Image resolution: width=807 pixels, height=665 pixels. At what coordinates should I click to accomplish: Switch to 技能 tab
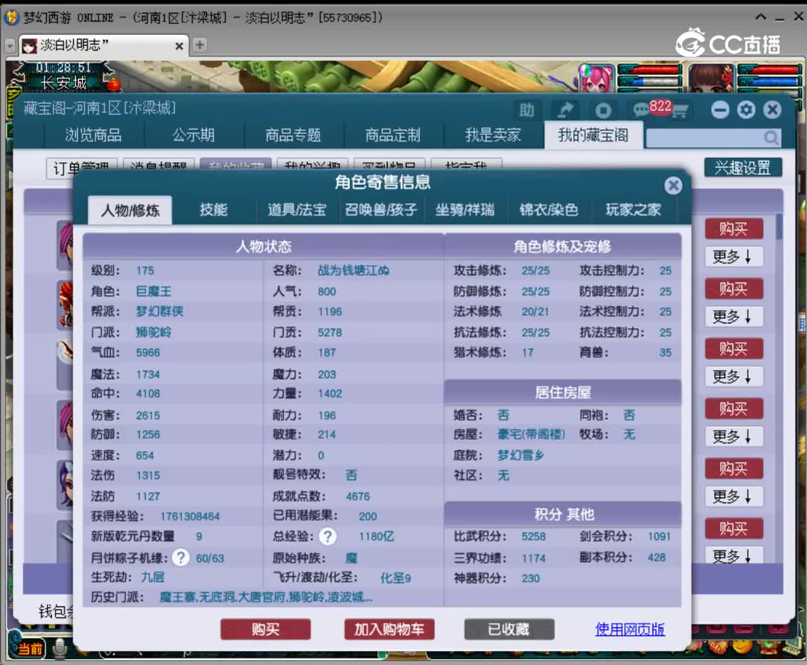(x=213, y=210)
